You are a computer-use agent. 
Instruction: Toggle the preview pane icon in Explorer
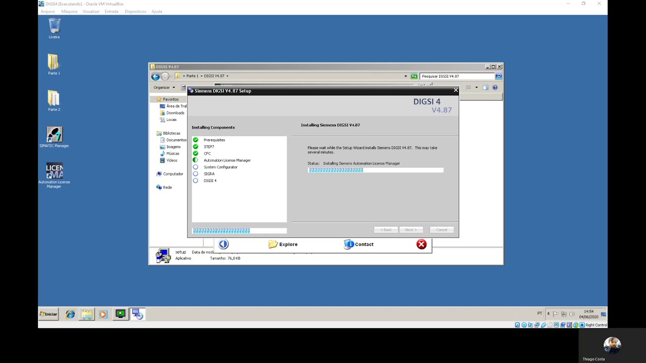point(486,87)
